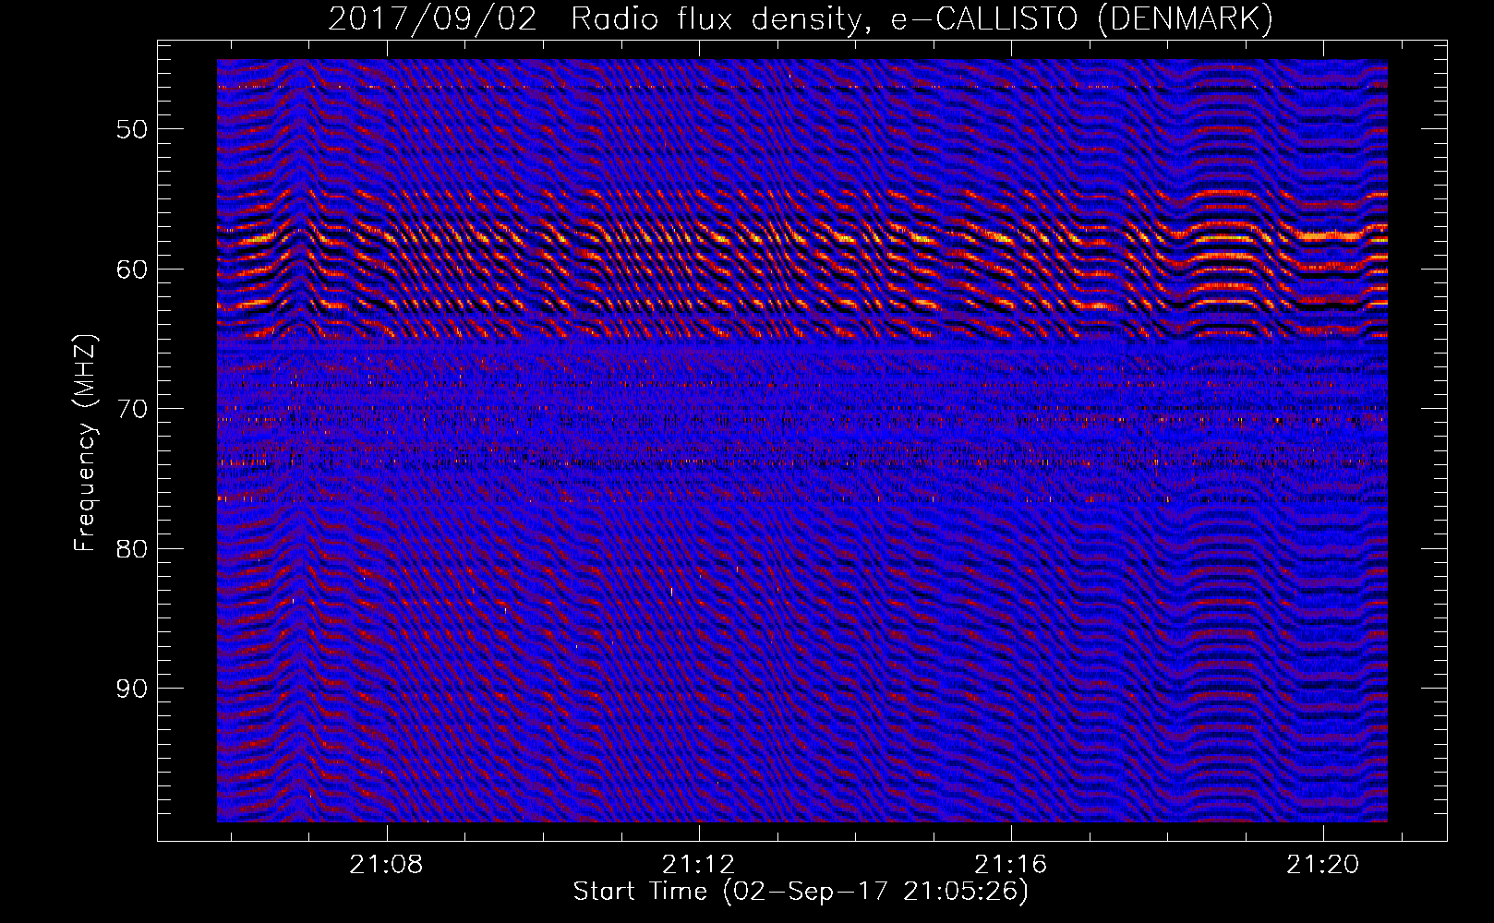1494x923 pixels.
Task: Click the 21:08 time tick label
Action: [387, 865]
